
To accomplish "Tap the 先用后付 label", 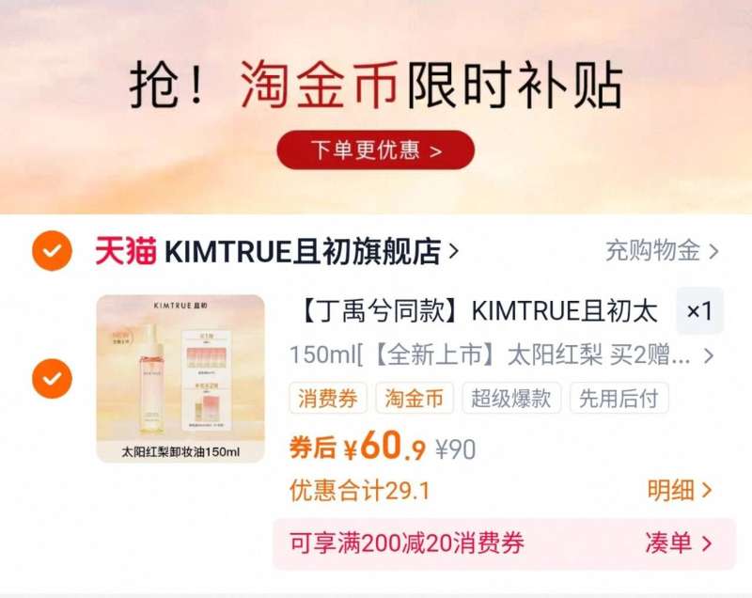I will pos(619,398).
